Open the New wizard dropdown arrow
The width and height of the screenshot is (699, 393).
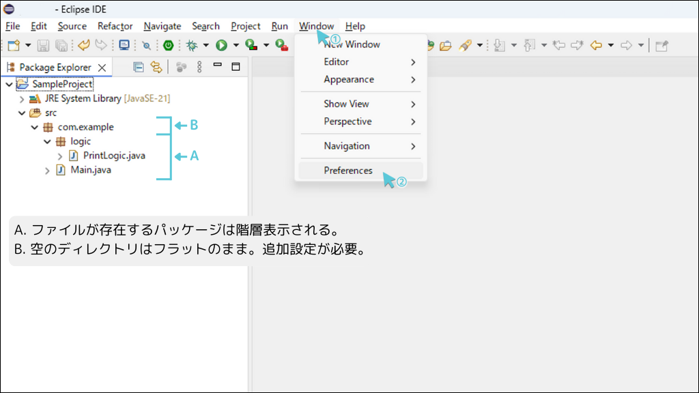point(27,46)
